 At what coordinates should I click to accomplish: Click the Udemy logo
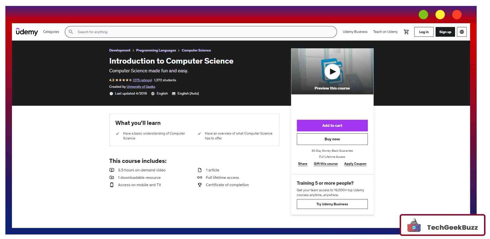click(x=27, y=32)
